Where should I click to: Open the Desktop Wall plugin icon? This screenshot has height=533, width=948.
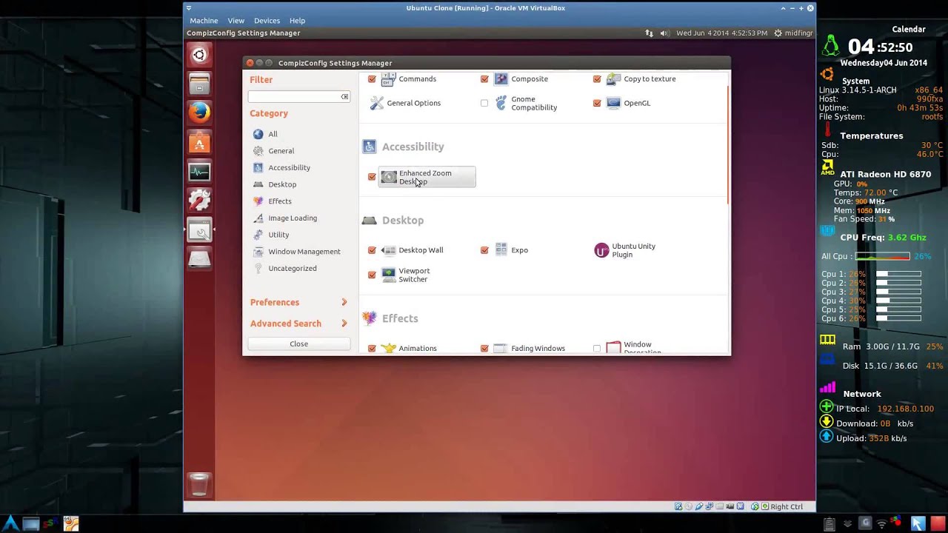[x=389, y=250]
